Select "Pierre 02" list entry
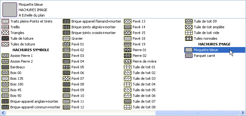The height and width of the screenshot is (116, 246). click(x=135, y=56)
